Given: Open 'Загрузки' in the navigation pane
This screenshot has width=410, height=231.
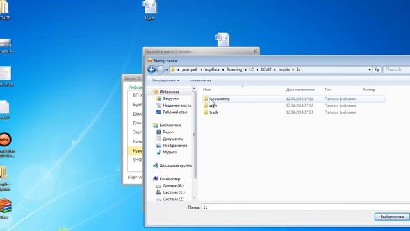Looking at the screenshot, I should click(x=170, y=98).
